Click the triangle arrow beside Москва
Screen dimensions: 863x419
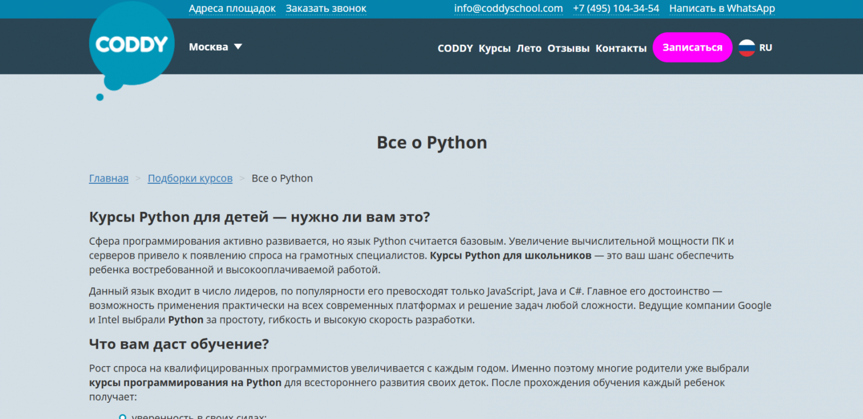[x=238, y=47]
